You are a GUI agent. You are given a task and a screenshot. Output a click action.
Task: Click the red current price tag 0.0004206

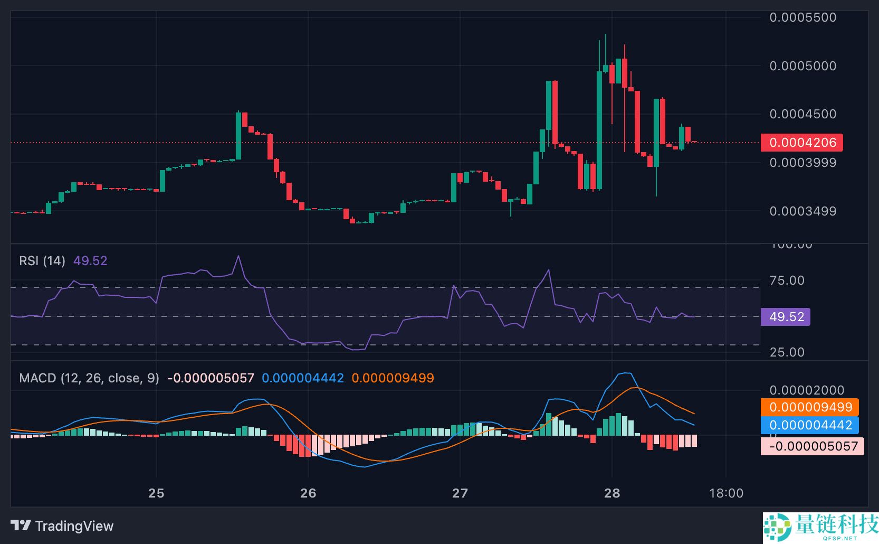[x=801, y=143]
